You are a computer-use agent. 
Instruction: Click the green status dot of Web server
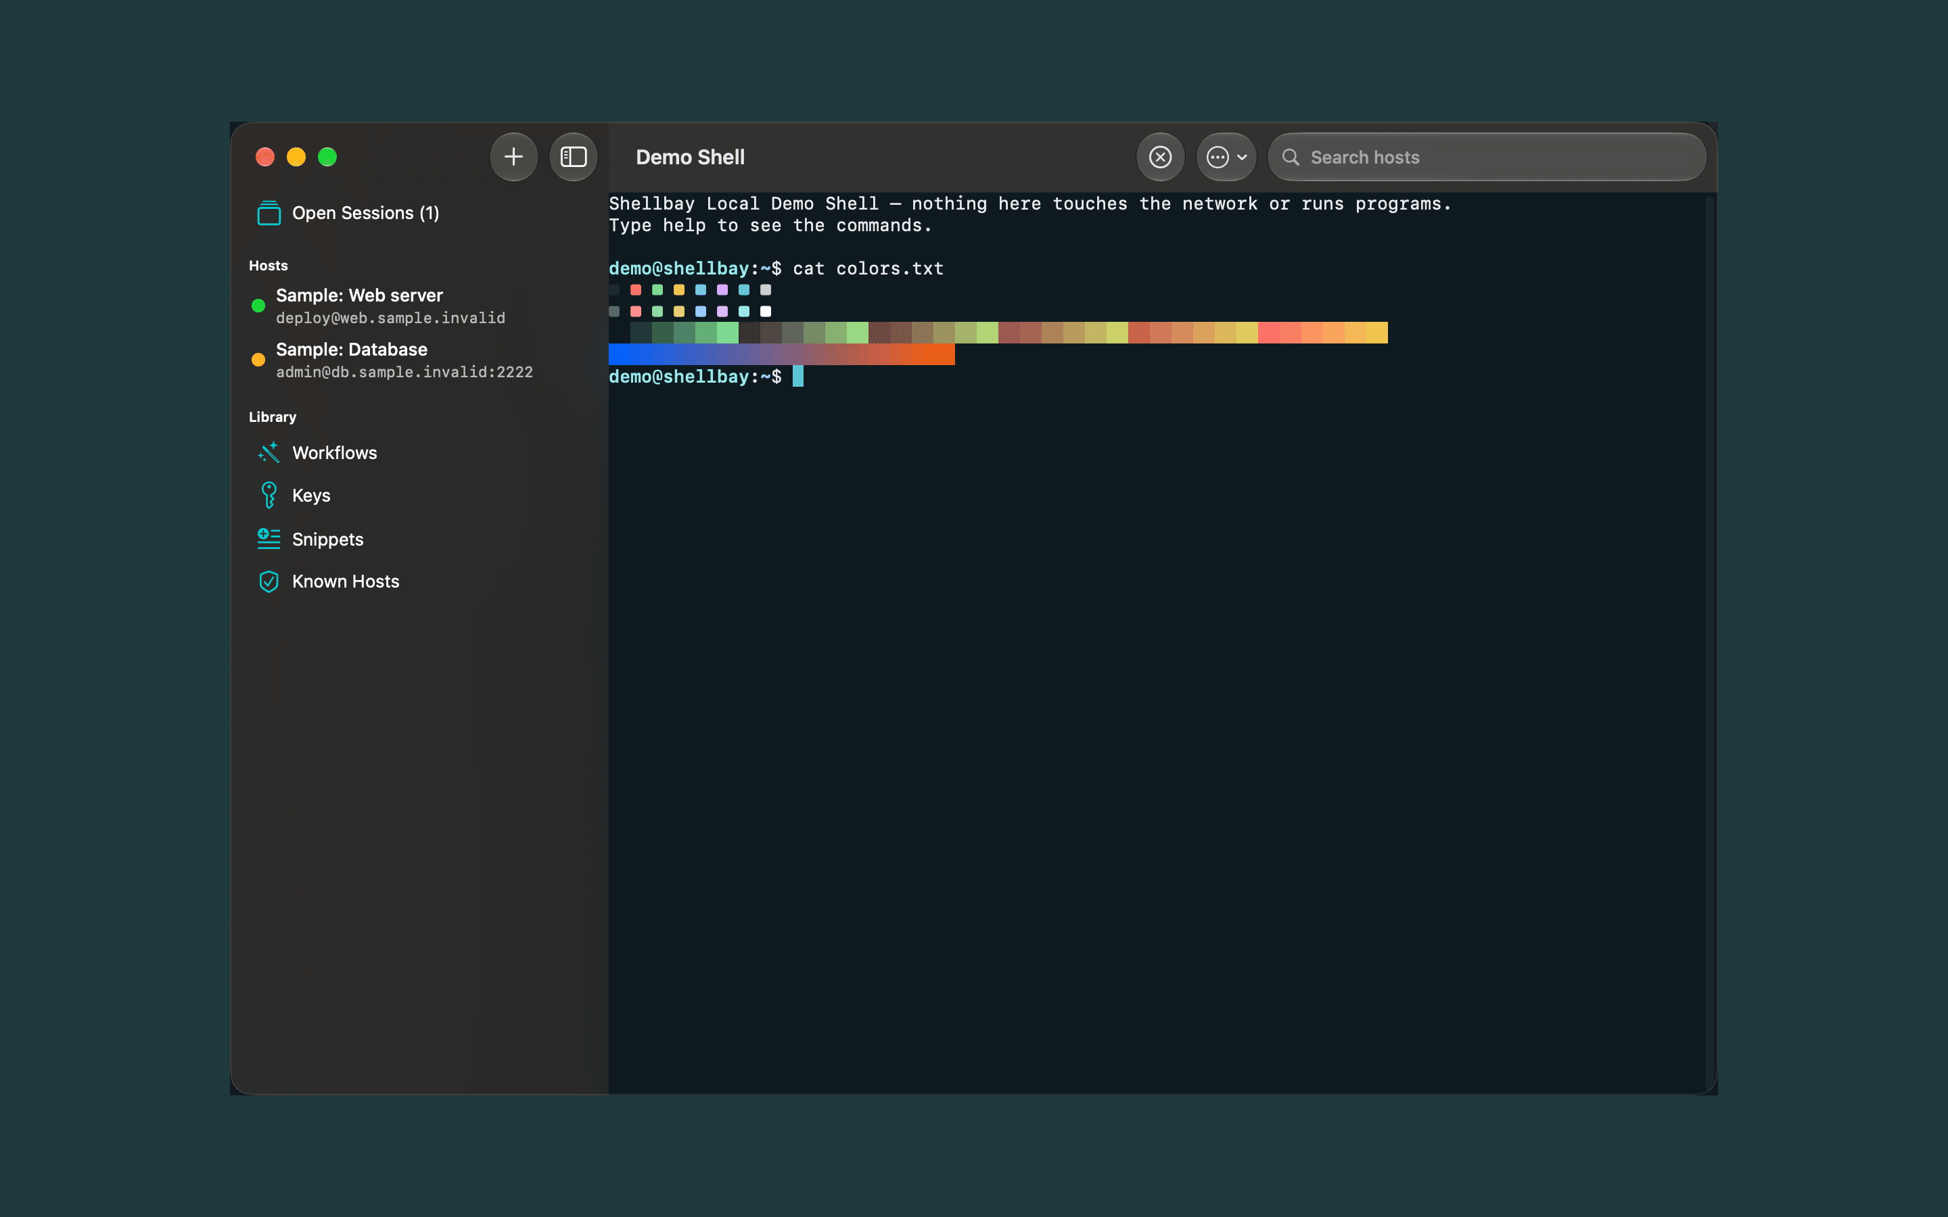coord(258,306)
